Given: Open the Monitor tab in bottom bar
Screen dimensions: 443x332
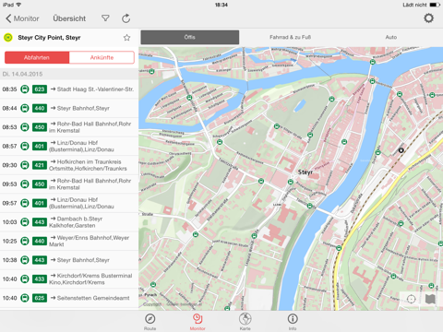Looking at the screenshot, I should [198, 322].
